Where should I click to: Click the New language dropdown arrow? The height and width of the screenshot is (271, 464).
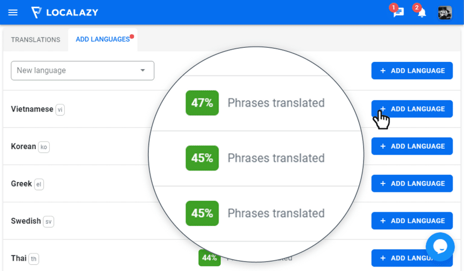click(x=143, y=71)
